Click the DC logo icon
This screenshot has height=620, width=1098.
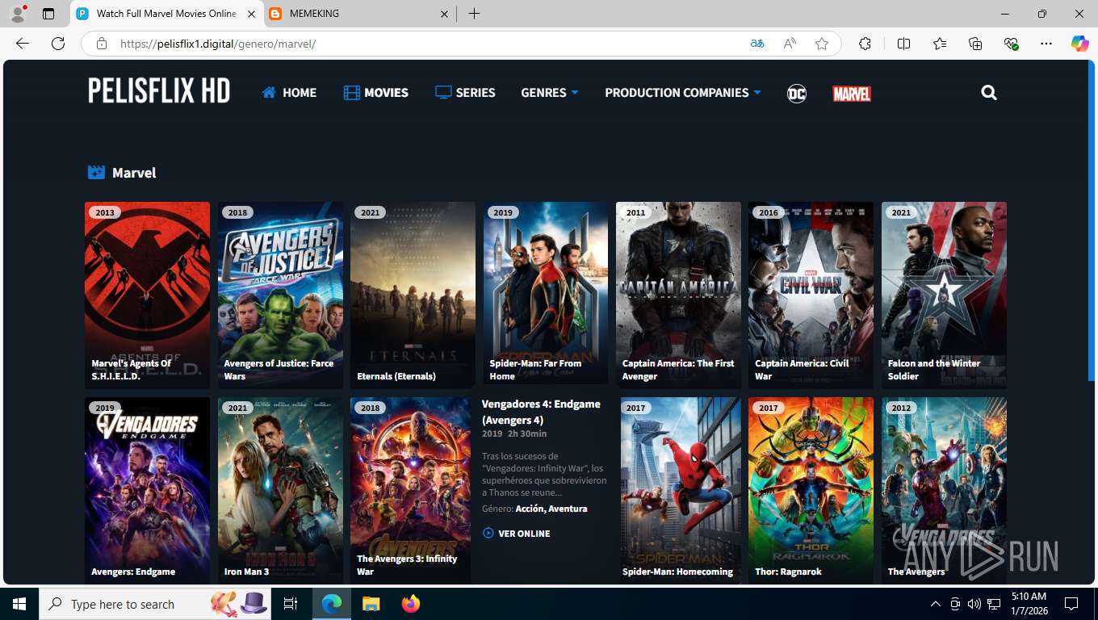[797, 94]
